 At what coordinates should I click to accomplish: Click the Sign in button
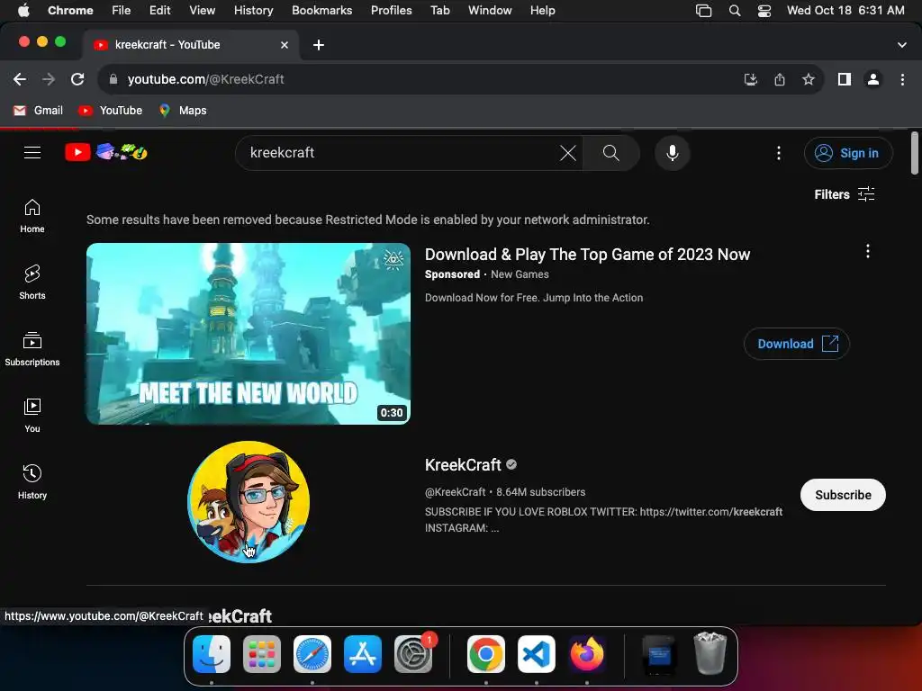coord(848,153)
